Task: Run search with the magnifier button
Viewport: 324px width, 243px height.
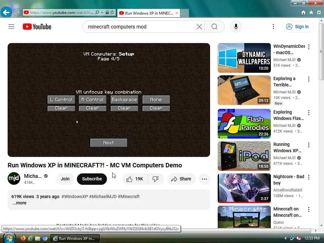Action: pos(215,27)
